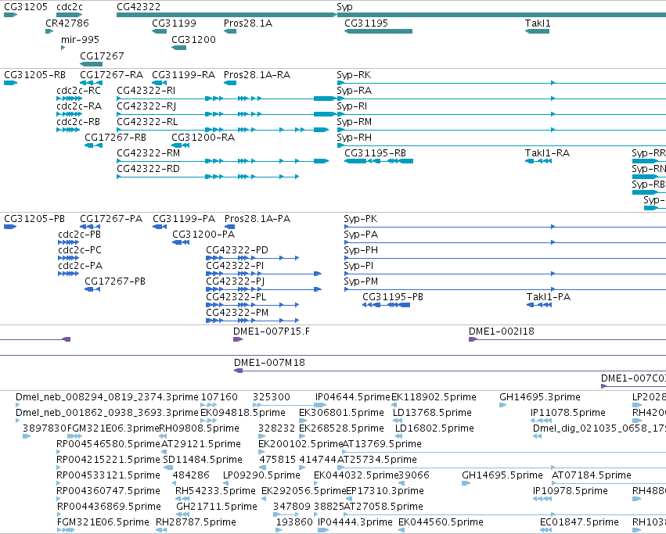Select the CG31205-PB protein label
Viewport: 666px width, 534px height.
click(34, 219)
